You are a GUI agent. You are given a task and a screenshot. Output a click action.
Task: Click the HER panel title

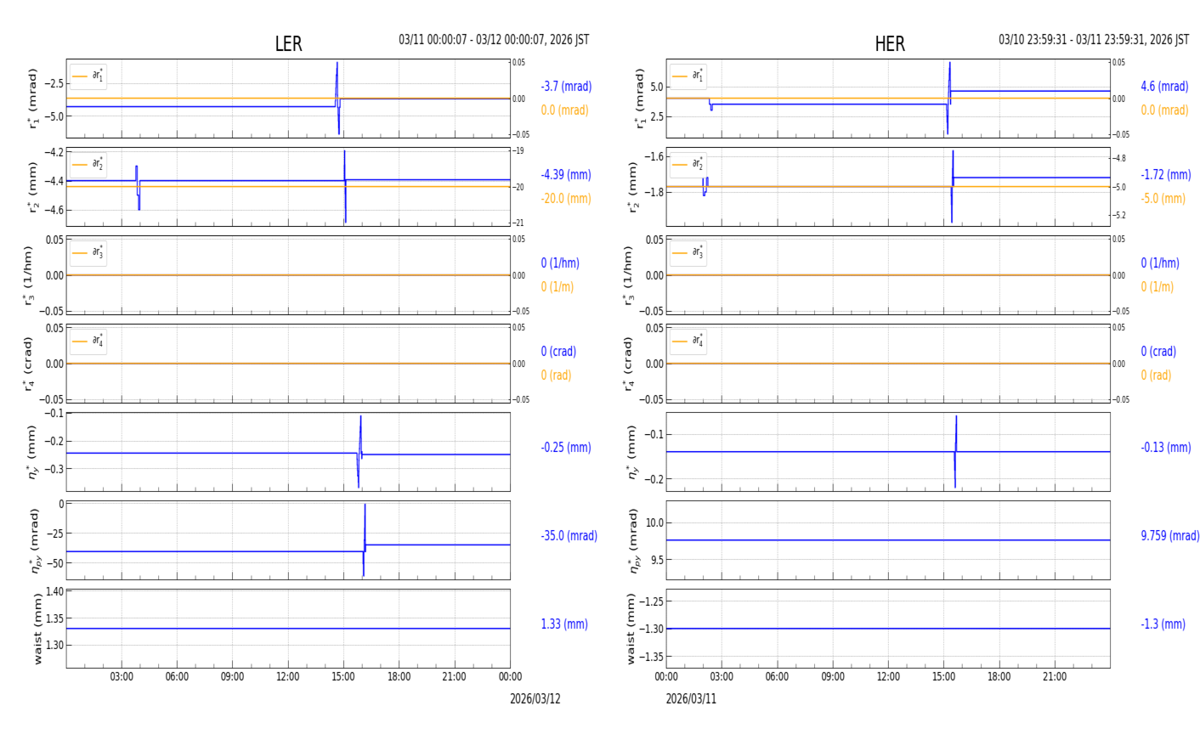(890, 44)
